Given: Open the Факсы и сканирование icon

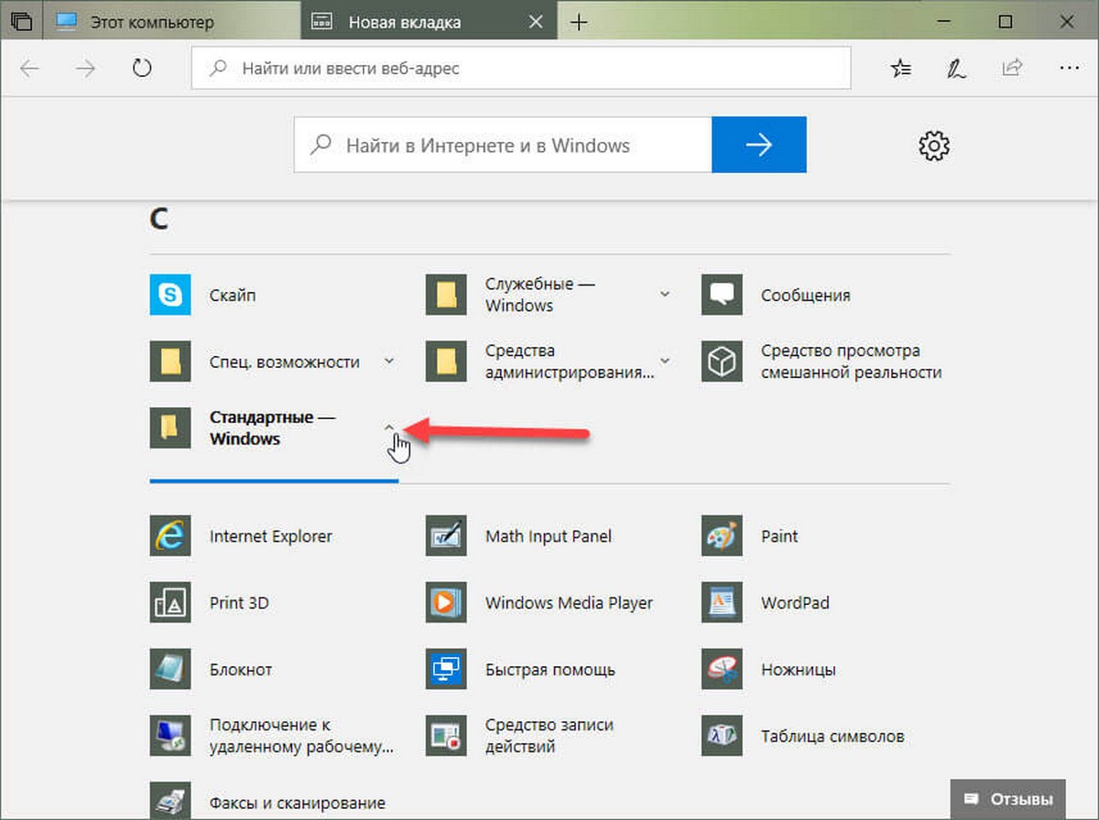Looking at the screenshot, I should click(170, 801).
